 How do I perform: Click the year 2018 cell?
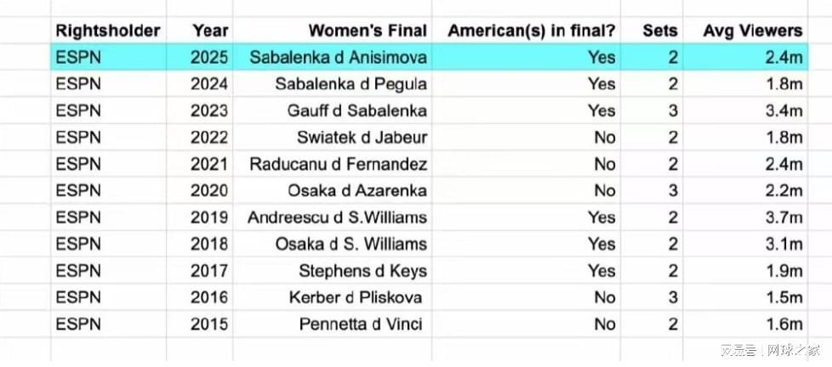tap(210, 244)
